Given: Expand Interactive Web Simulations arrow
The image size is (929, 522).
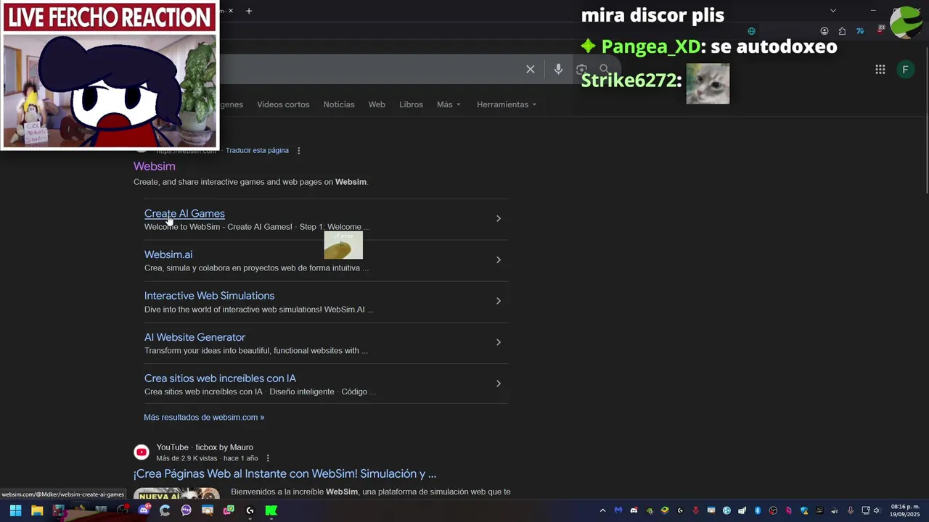Looking at the screenshot, I should click(x=498, y=301).
